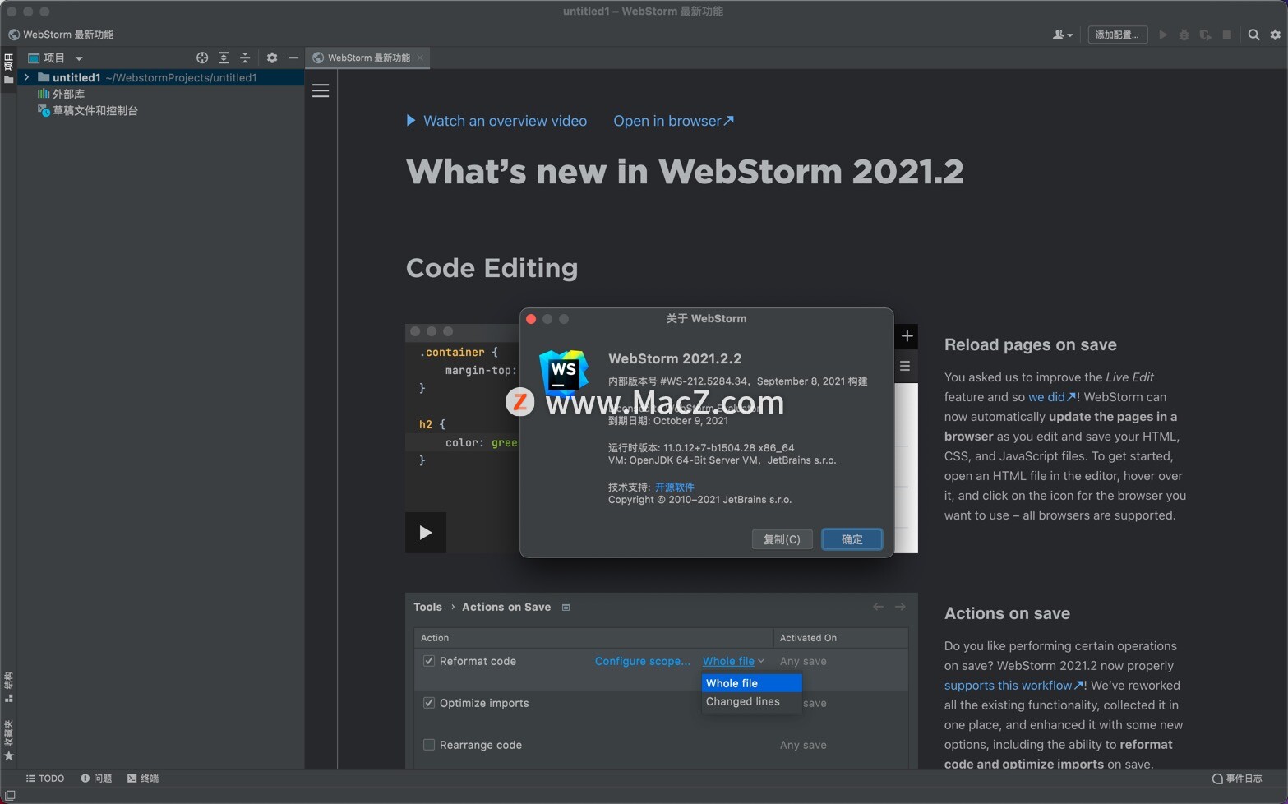Select the WebStorm 最新功能 editor tab

(367, 58)
